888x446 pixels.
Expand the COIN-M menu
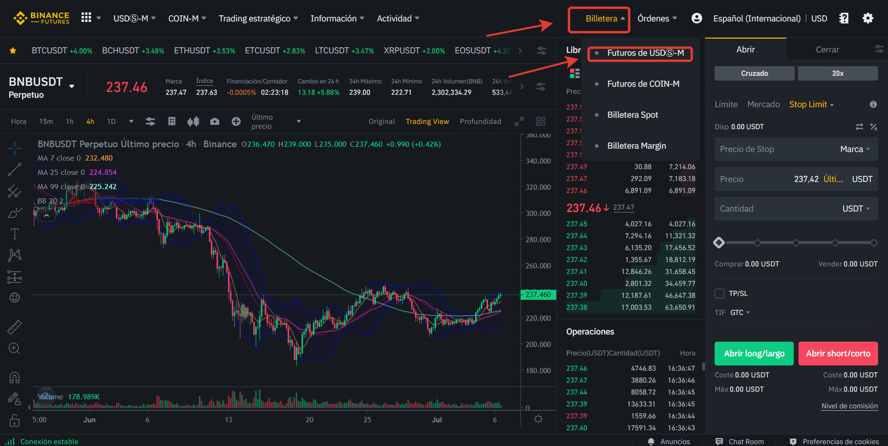187,19
